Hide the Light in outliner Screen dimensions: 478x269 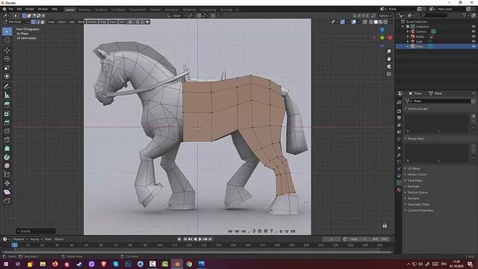[x=474, y=42]
